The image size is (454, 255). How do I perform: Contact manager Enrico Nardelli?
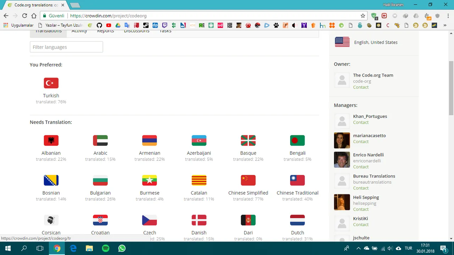point(361,167)
